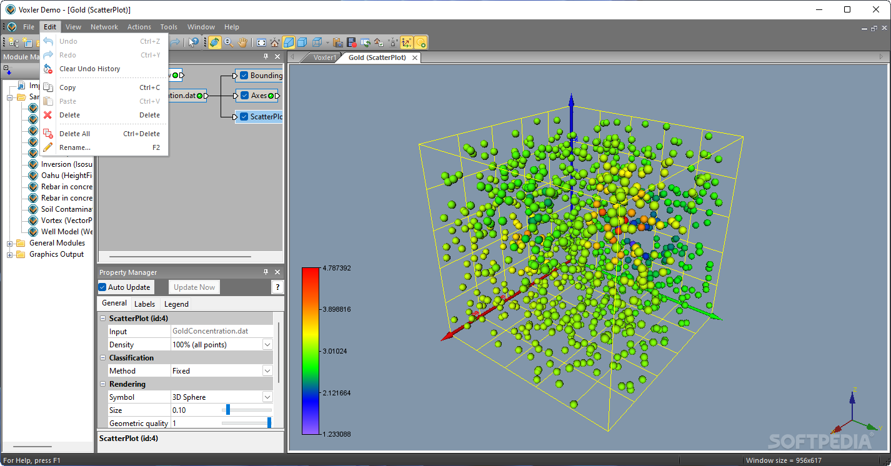Switch to the Voxler1 tab

[325, 57]
